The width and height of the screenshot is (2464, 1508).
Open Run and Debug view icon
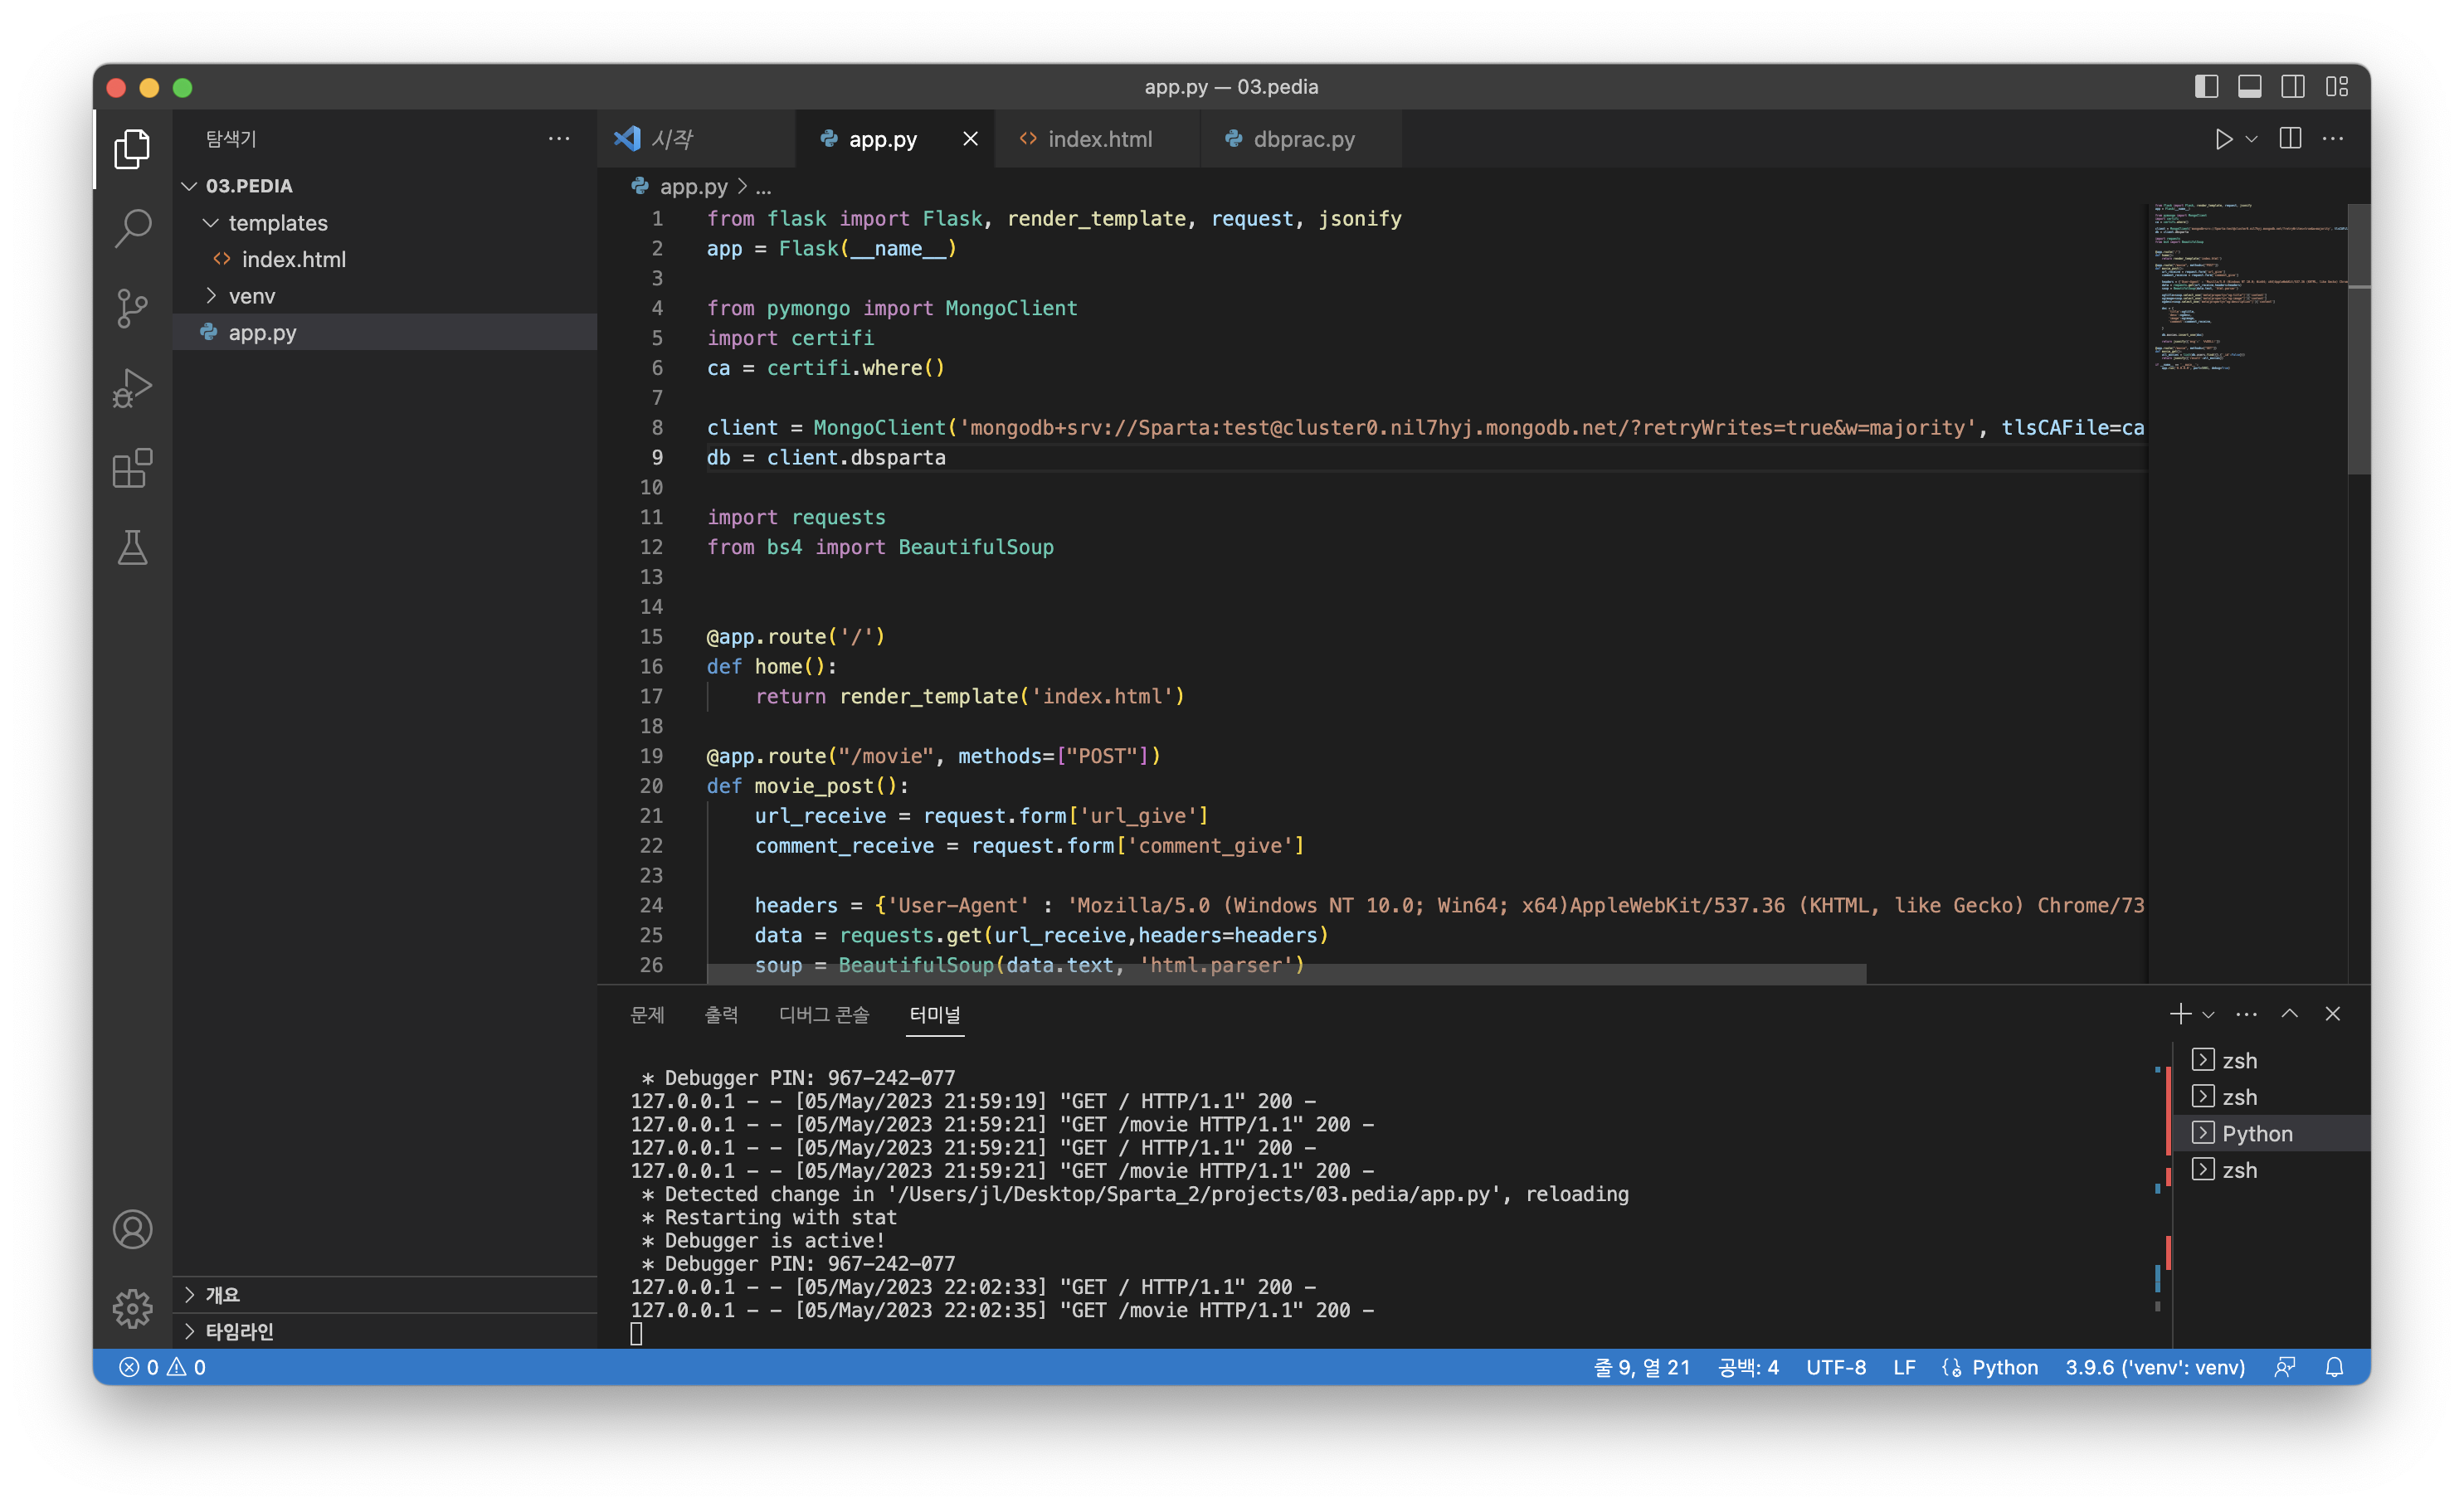pos(132,388)
